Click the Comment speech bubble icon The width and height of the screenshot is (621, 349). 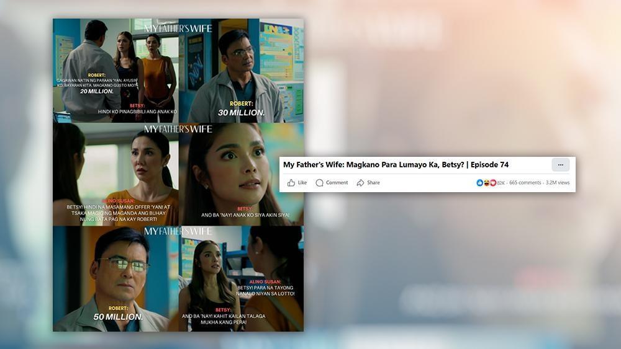click(319, 183)
